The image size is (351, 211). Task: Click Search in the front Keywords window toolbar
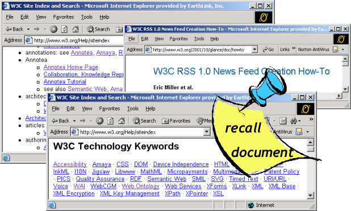(144, 121)
